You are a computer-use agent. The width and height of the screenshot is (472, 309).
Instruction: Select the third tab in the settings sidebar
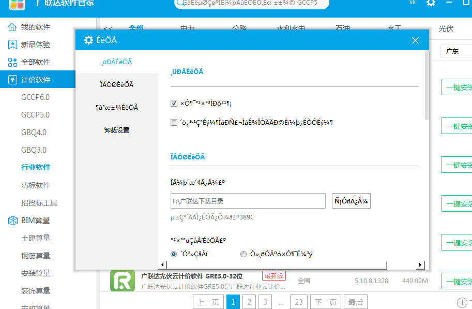point(117,107)
